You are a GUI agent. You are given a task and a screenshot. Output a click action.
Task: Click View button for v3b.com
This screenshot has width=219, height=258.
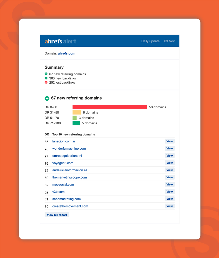170,192
